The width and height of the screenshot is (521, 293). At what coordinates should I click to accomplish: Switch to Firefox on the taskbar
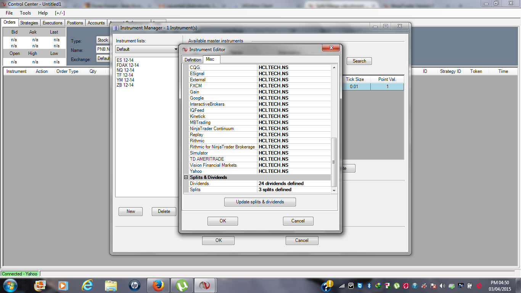click(x=158, y=285)
